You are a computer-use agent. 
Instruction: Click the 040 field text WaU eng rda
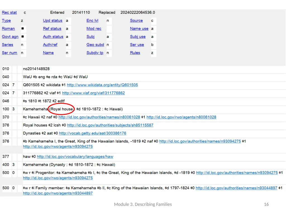(55, 77)
